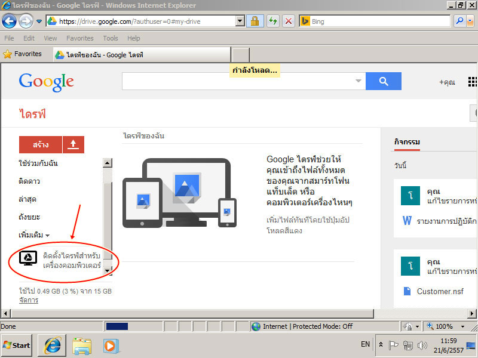Click the Internet Explorer taskbar icon
Image resolution: width=478 pixels, height=358 pixels.
(x=52, y=345)
